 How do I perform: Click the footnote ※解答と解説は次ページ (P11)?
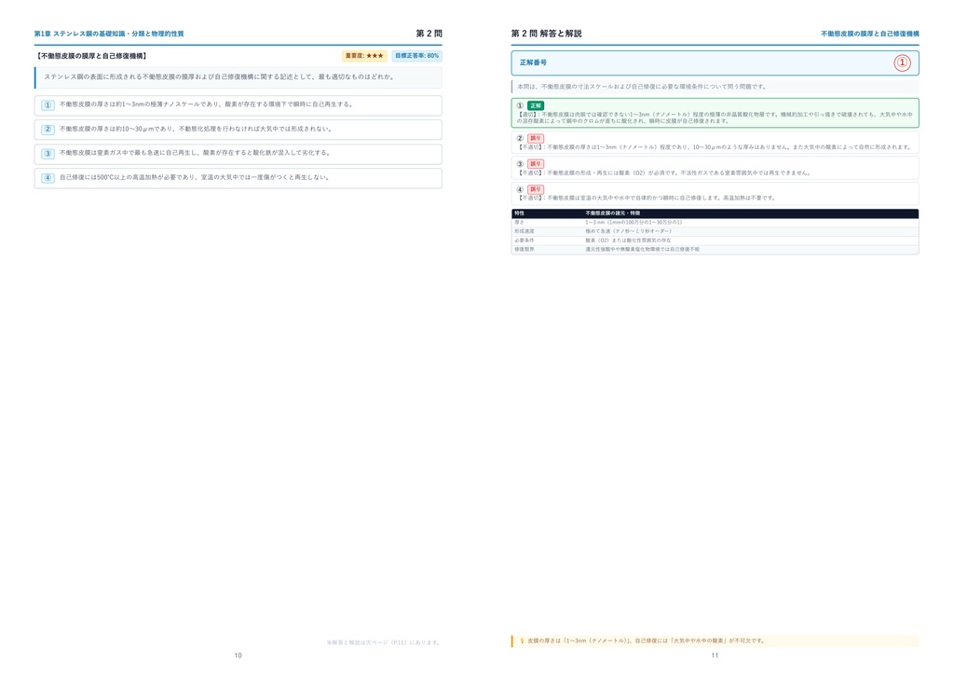pos(384,642)
